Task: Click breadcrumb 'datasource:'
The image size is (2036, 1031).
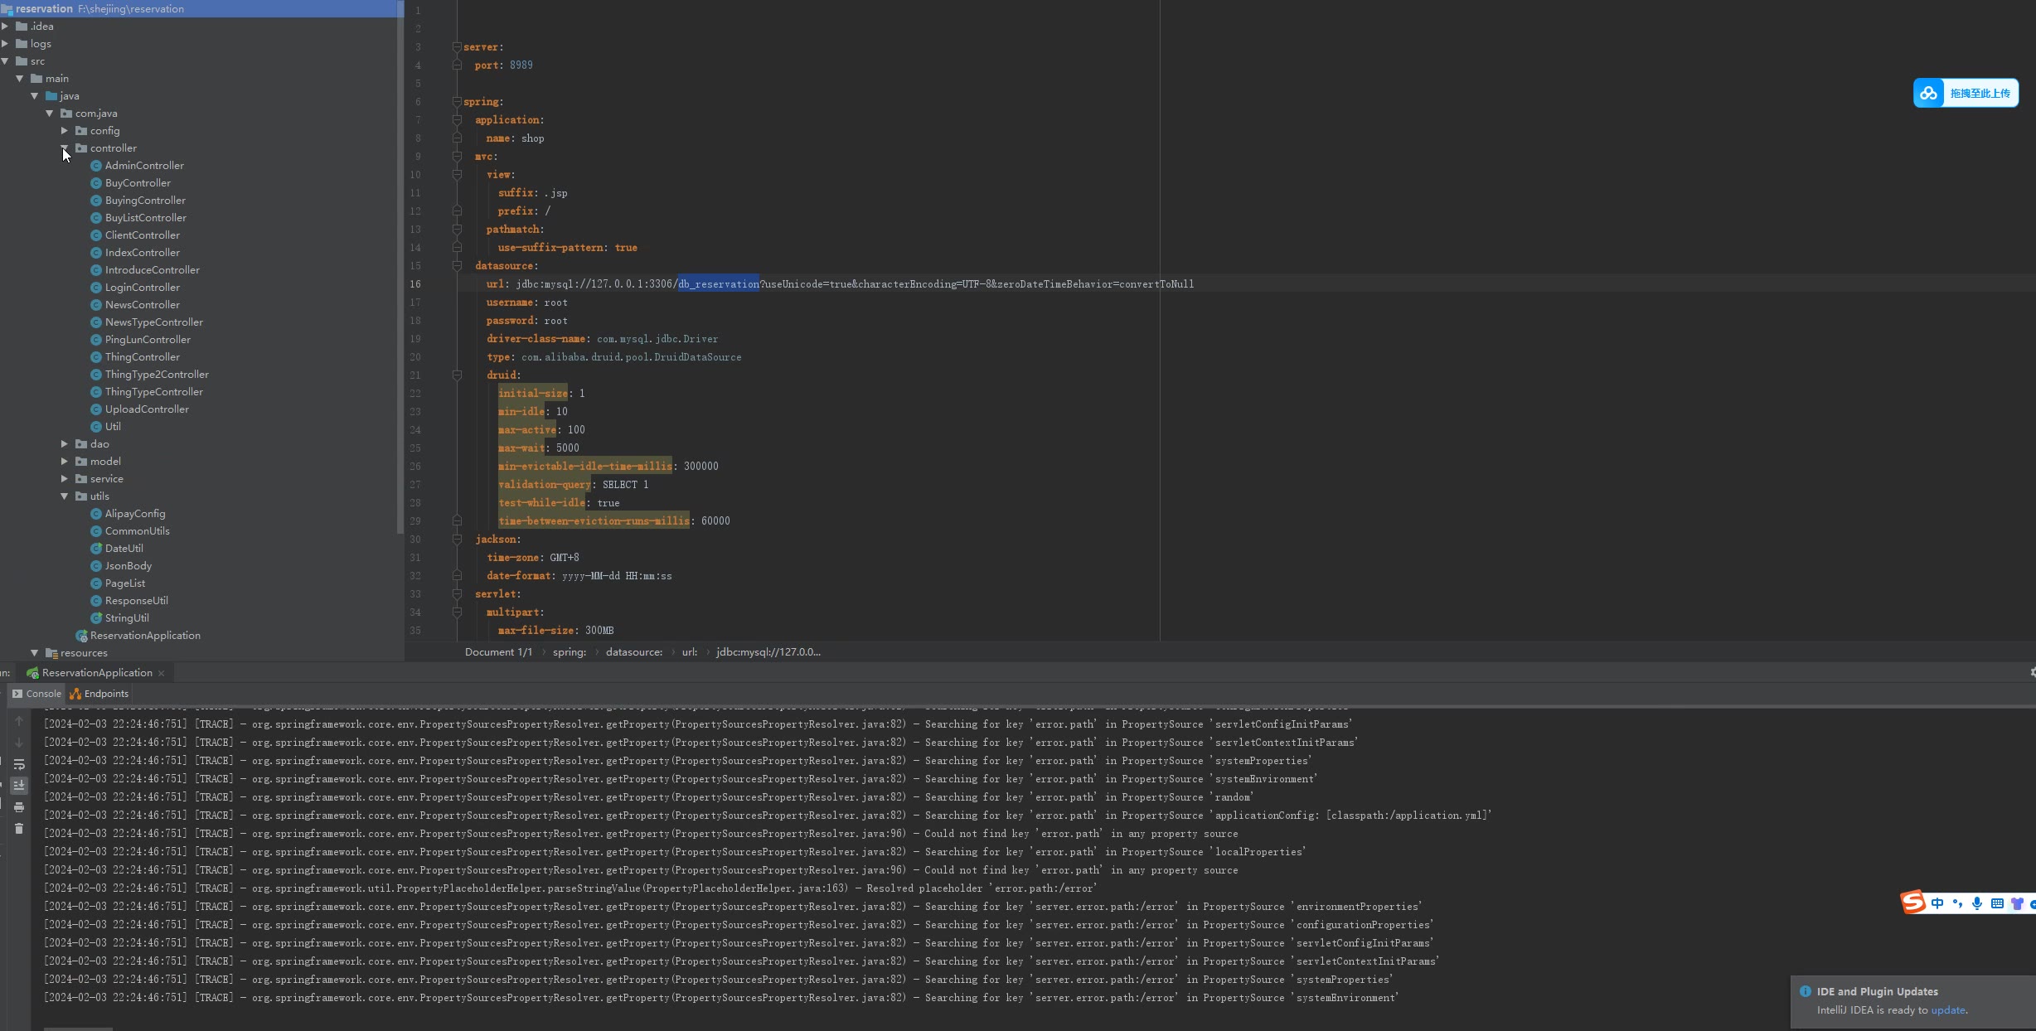Action: coord(634,651)
